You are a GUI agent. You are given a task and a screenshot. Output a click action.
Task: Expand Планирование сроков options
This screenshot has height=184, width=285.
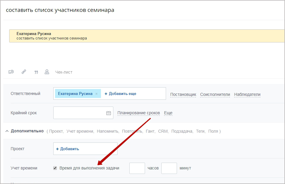pos(139,113)
